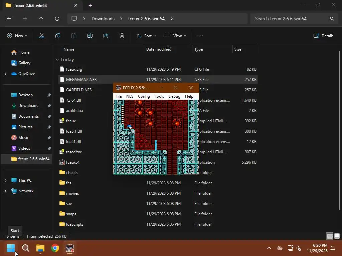Viewport: 342px width, 256px height.
Task: Click the search magnifier icon in Explorer
Action: click(x=332, y=19)
